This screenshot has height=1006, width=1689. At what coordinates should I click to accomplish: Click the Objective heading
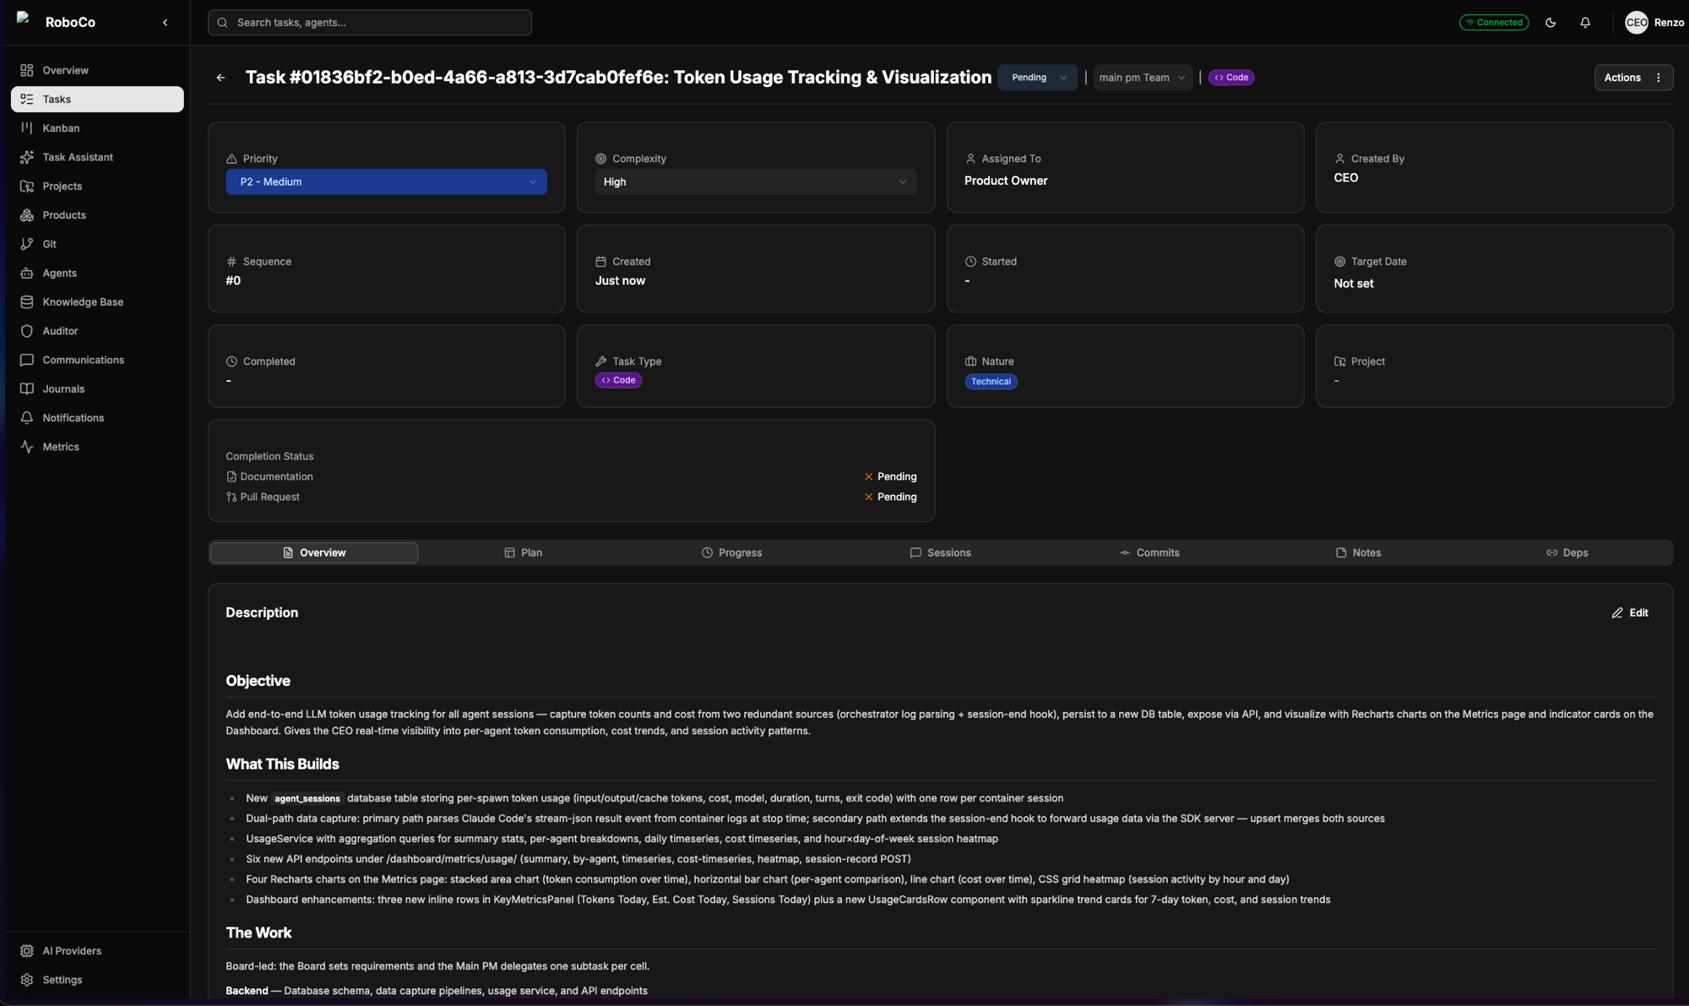point(258,681)
